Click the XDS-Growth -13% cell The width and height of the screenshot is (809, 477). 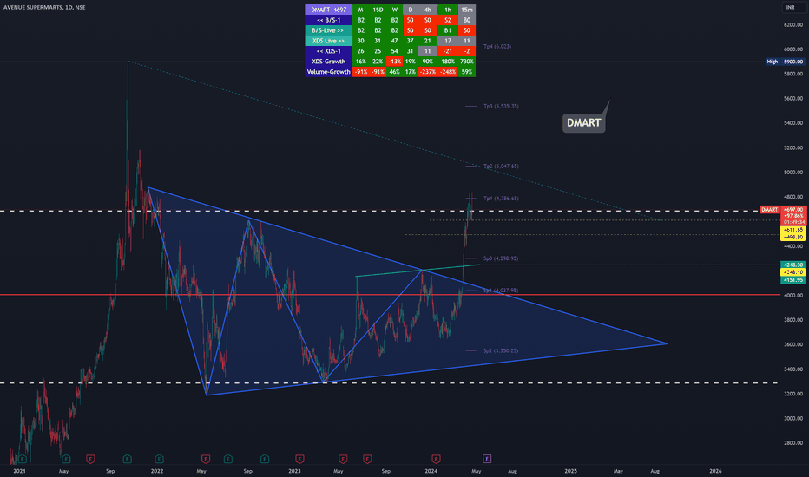[395, 62]
